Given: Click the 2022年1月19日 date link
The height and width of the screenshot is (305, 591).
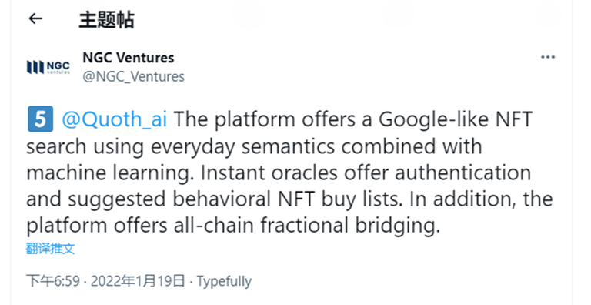Looking at the screenshot, I should pos(138,281).
